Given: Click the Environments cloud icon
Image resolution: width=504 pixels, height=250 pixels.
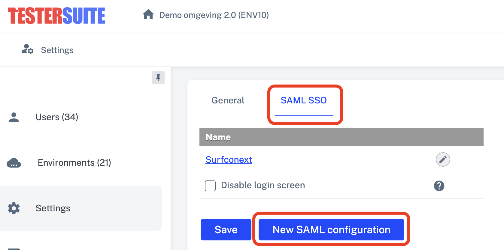Looking at the screenshot, I should (14, 163).
